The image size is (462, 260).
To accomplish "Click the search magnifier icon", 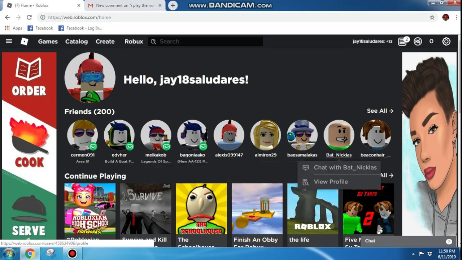I will (153, 42).
